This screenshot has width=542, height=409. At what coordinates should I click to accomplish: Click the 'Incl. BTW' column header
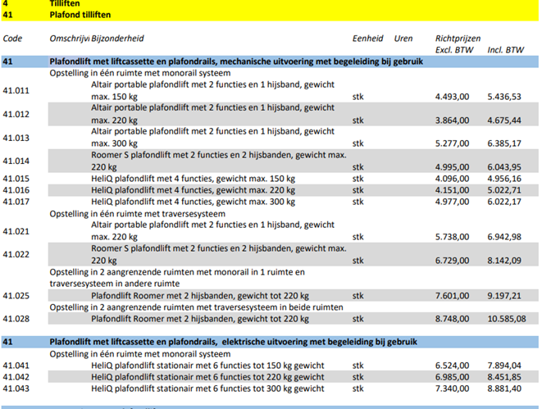click(506, 50)
